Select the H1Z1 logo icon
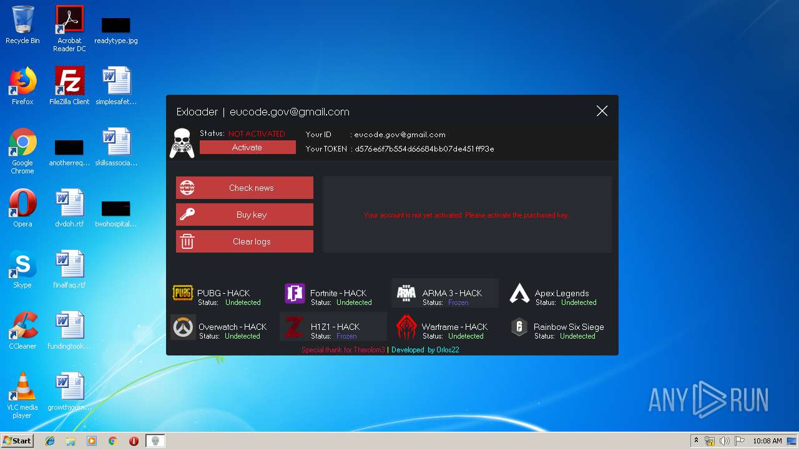Image resolution: width=799 pixels, height=449 pixels. pyautogui.click(x=294, y=327)
